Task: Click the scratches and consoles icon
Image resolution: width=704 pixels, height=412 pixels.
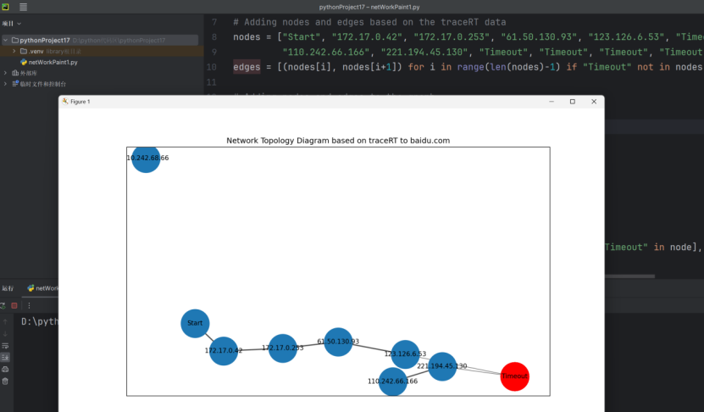Action: [15, 84]
